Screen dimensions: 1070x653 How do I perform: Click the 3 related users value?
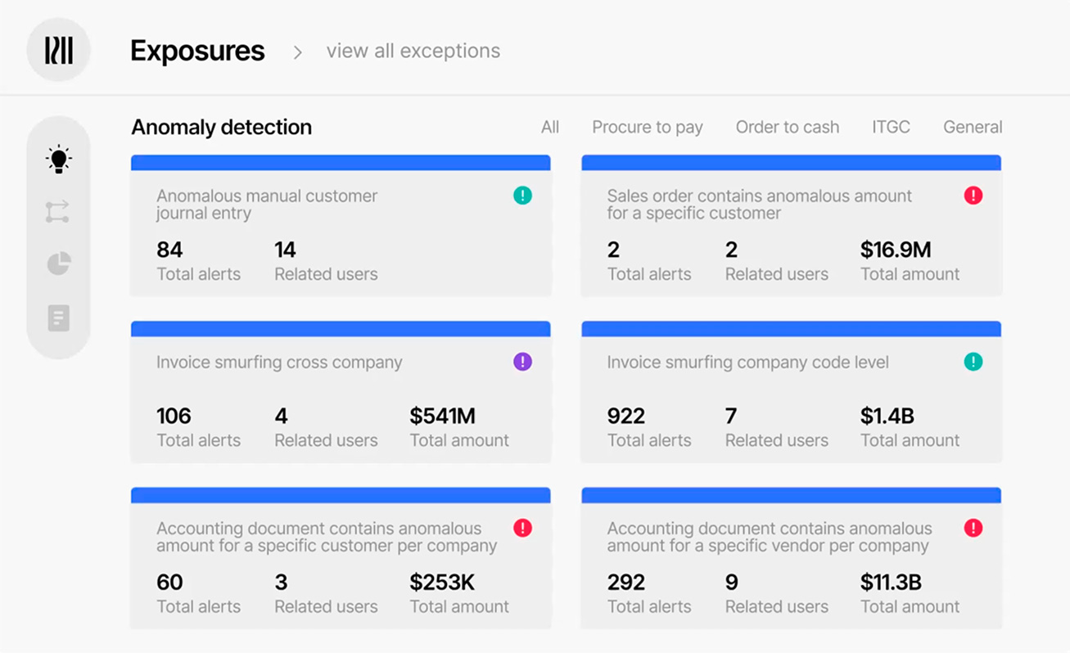coord(281,582)
